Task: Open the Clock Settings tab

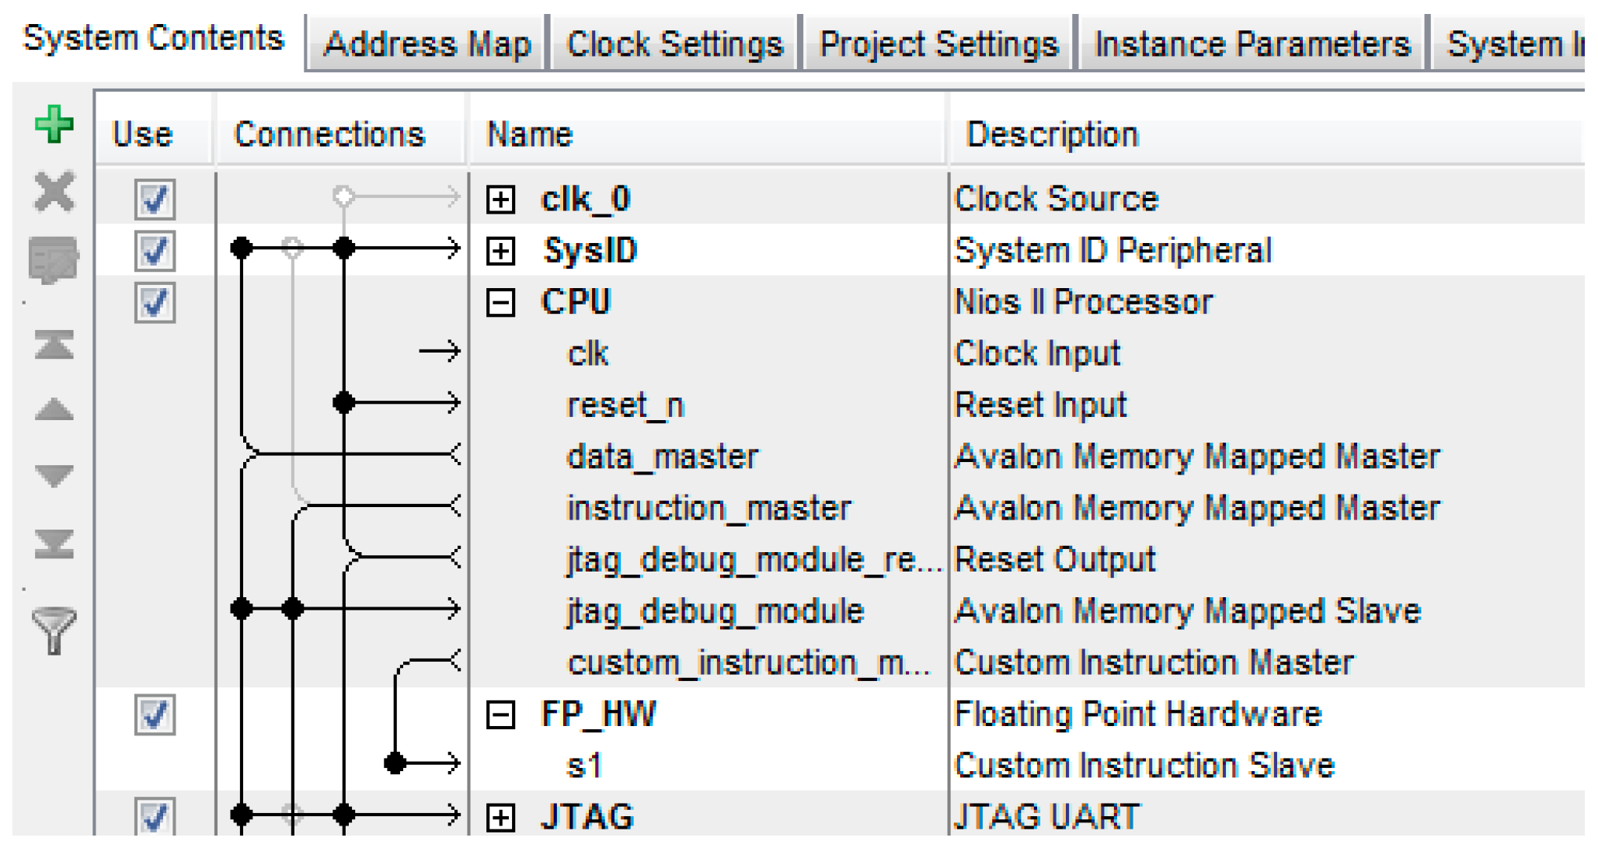Action: [674, 44]
